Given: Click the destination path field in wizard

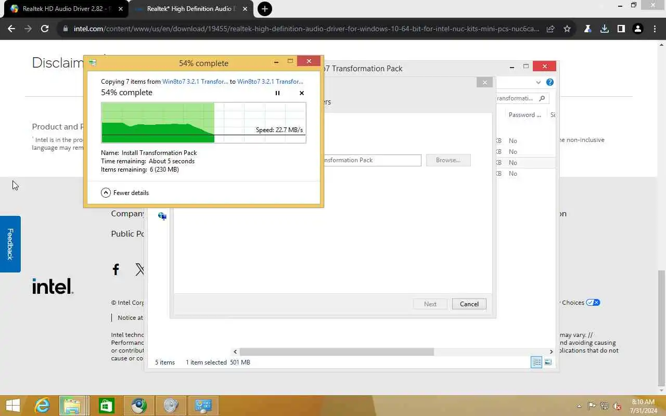Looking at the screenshot, I should pos(372,160).
